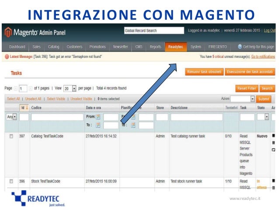This screenshot has width=279, height=210.
Task: Tick checkbox for task 396
Action: pyautogui.click(x=11, y=181)
